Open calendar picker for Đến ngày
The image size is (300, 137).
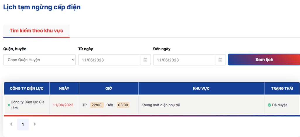[x=220, y=60]
